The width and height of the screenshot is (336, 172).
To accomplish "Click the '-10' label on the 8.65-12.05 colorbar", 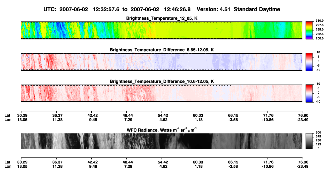I will click(318, 70).
